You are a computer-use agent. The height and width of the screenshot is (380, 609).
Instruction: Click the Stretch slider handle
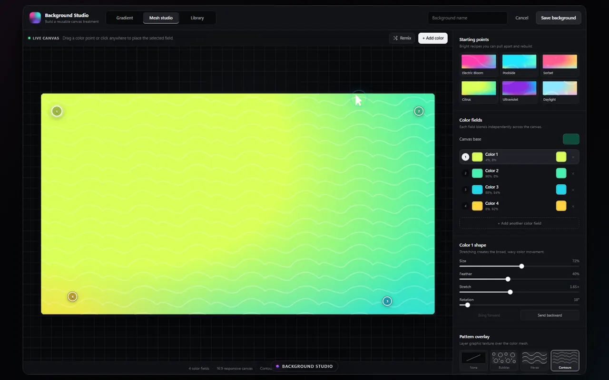510,292
